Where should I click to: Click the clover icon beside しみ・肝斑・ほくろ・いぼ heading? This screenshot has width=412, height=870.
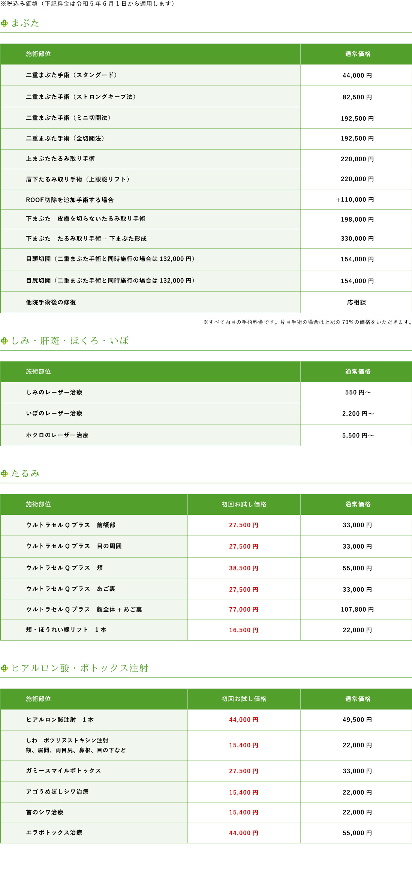click(4, 341)
